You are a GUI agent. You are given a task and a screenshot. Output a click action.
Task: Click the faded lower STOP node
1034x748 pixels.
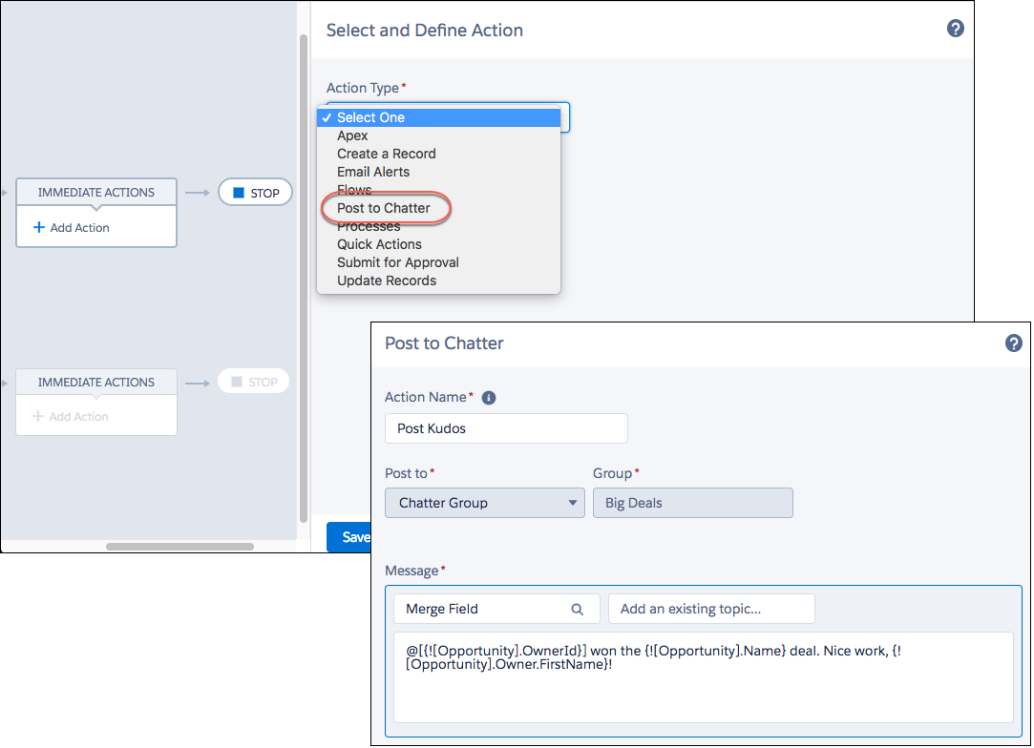click(254, 382)
